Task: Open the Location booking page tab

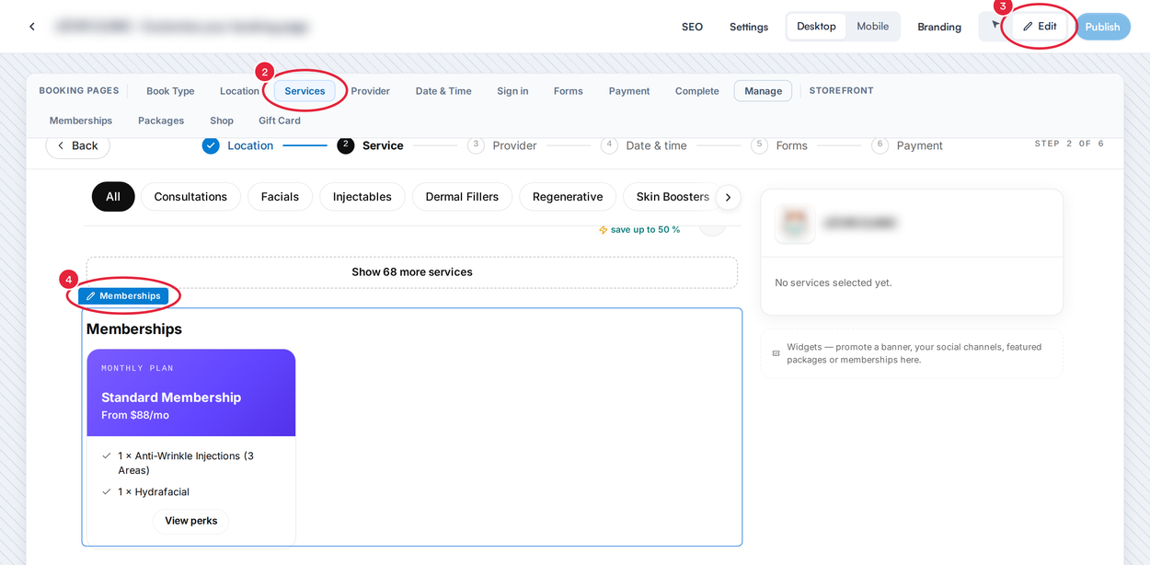Action: (239, 91)
